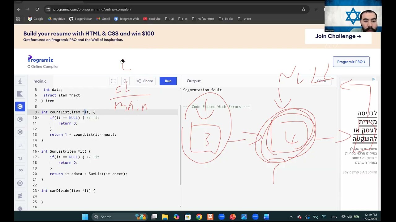The width and height of the screenshot is (396, 222).
Task: Expand the תורה bookmarks folder
Action: click(x=244, y=18)
